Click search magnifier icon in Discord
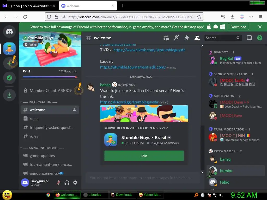This screenshot has height=200, width=267. [238, 38]
